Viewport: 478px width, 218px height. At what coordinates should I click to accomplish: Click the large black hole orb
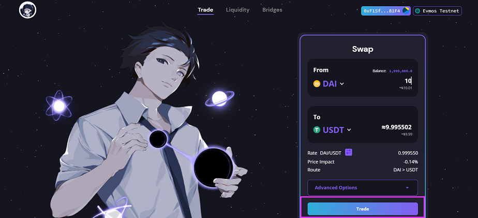213,168
